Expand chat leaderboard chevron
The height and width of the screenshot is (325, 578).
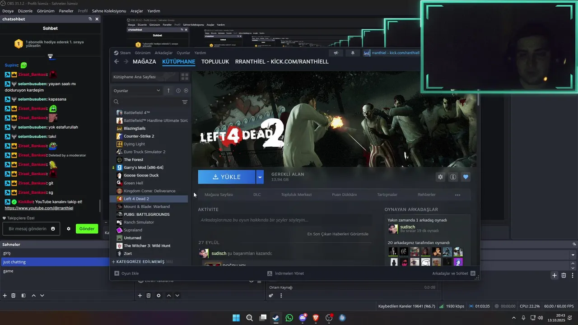point(50,57)
